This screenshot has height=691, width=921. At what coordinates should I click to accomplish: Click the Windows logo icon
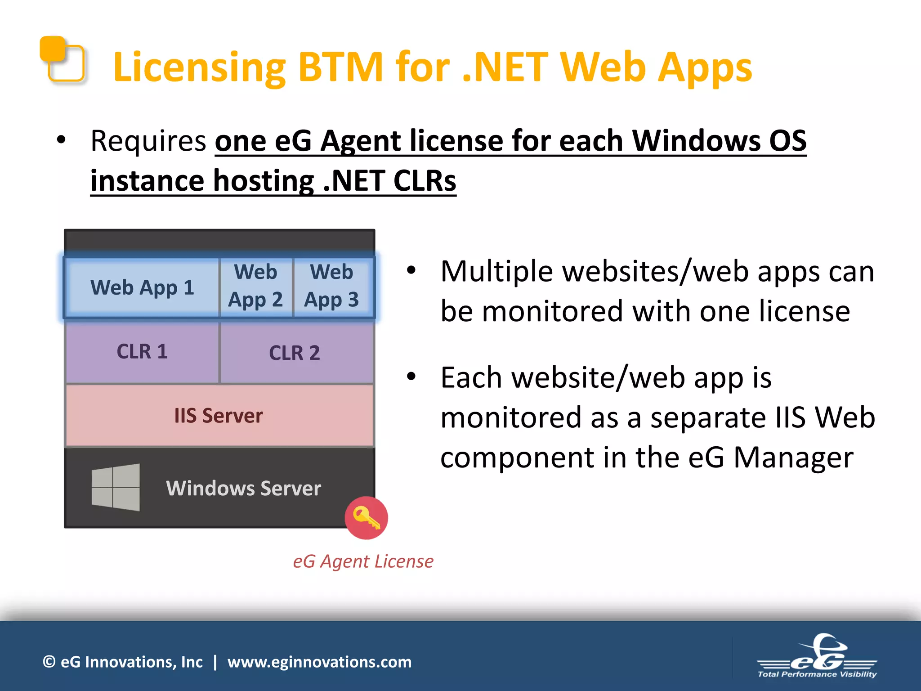[116, 487]
